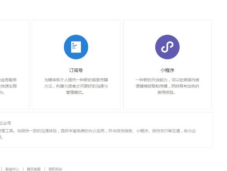Select the 小程序 title text
The image size is (227, 171).
coord(167,70)
